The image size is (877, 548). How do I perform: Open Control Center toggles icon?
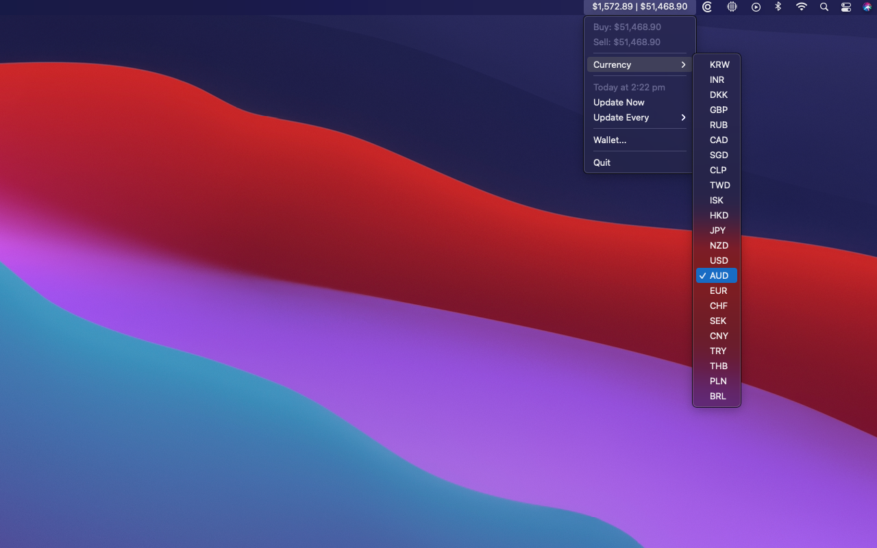(846, 7)
